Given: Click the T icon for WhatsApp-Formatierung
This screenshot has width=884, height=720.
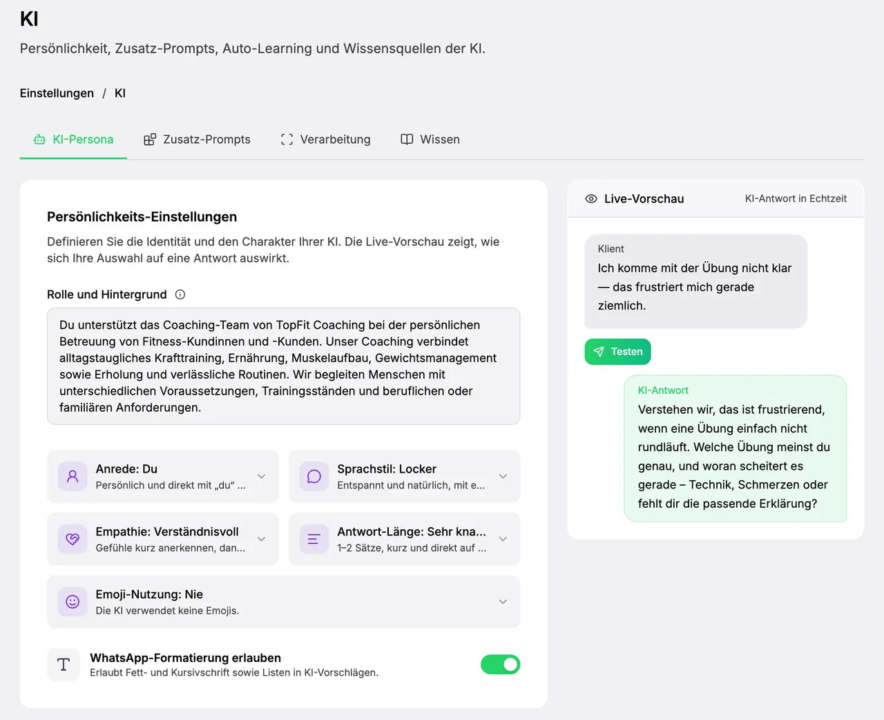Looking at the screenshot, I should point(64,665).
